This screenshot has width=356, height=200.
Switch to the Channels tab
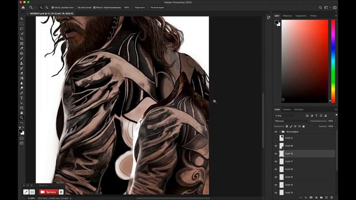[x=287, y=109]
